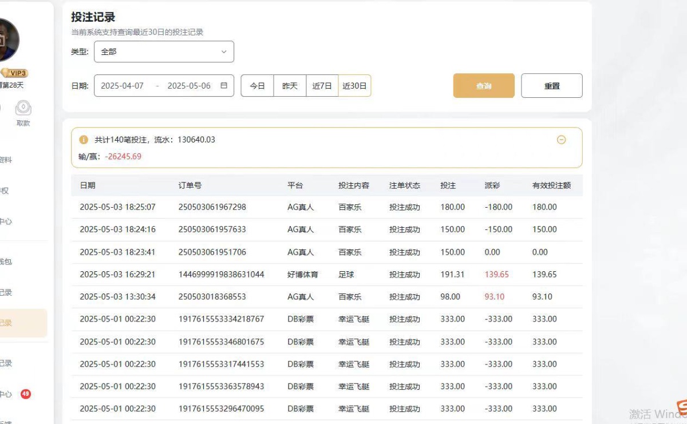Toggle the active 近30日 date filter

(x=355, y=85)
